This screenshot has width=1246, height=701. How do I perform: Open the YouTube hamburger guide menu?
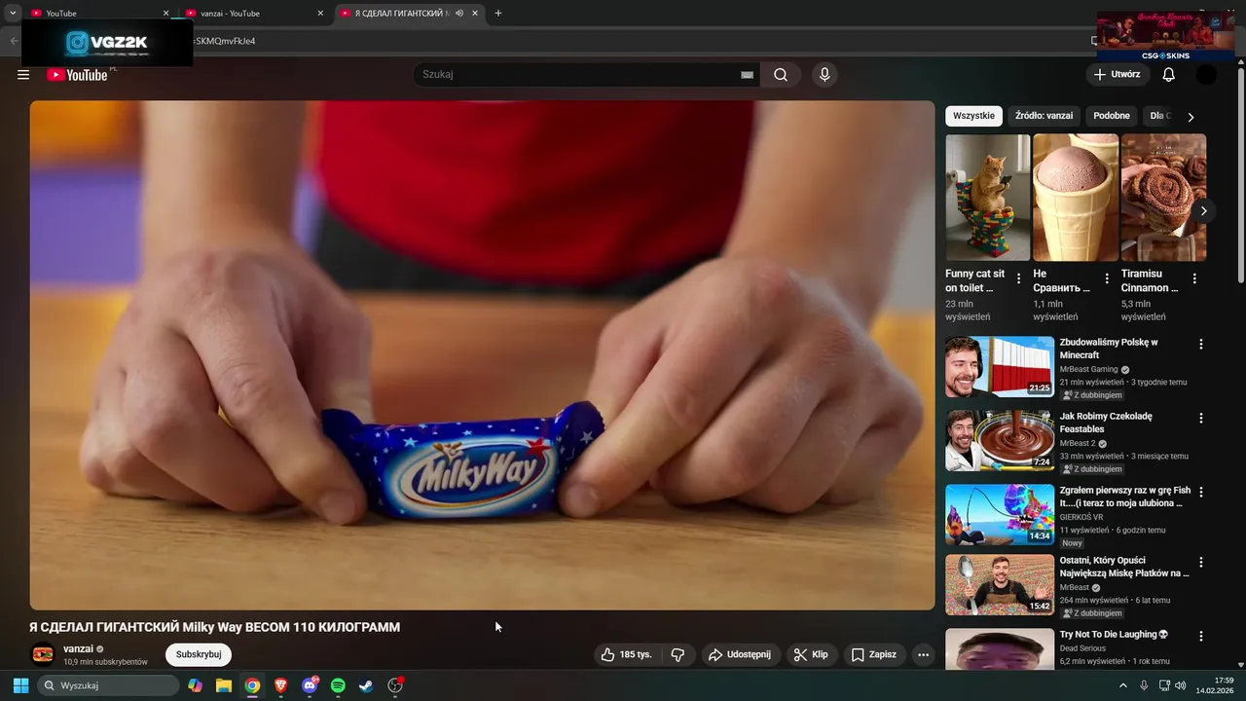(x=23, y=75)
